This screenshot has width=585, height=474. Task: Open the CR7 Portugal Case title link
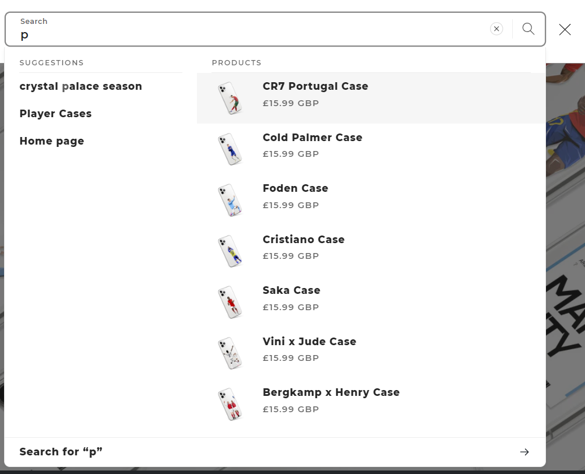[x=315, y=86]
